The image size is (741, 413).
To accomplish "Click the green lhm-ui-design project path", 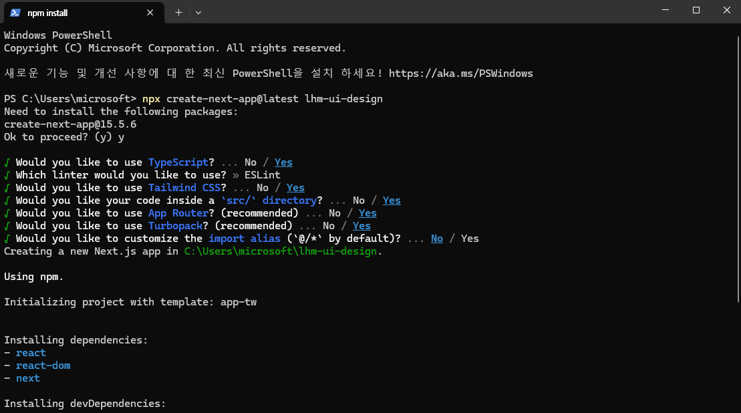I will point(281,251).
